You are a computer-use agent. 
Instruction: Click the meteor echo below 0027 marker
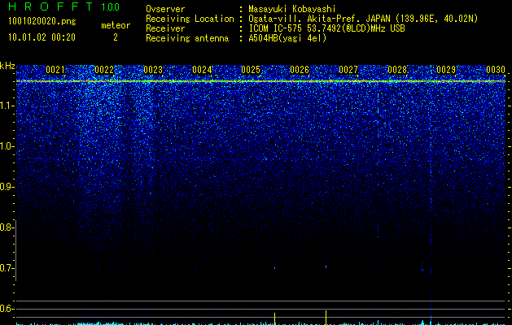(326, 266)
